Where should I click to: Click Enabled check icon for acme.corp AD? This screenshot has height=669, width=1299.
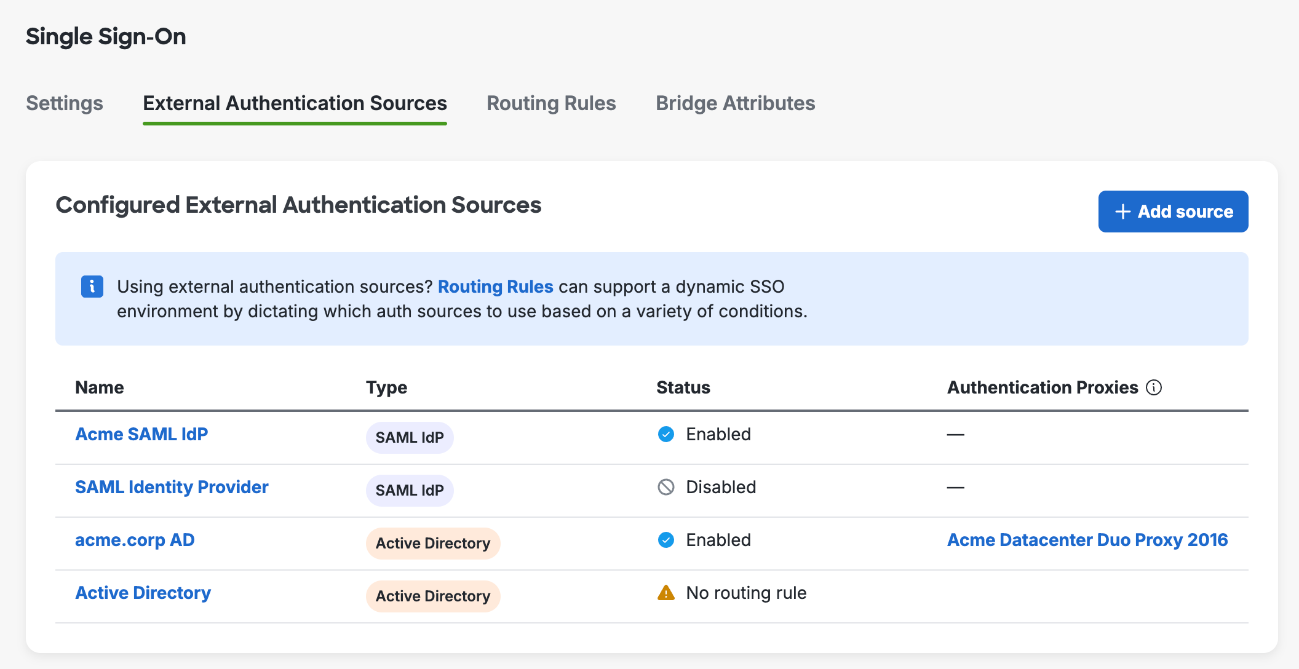tap(666, 540)
